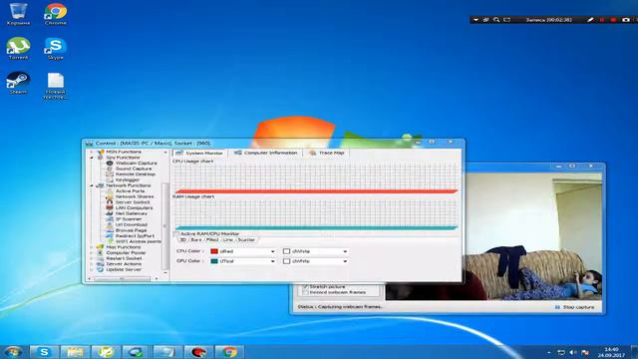Open File Explorer from the taskbar

pyautogui.click(x=76, y=352)
